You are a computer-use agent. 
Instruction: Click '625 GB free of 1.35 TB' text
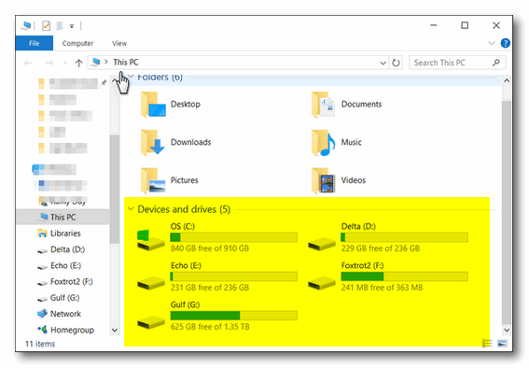coord(210,327)
